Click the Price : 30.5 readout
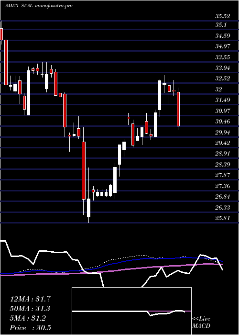This screenshot has width=239, height=335. point(30,328)
